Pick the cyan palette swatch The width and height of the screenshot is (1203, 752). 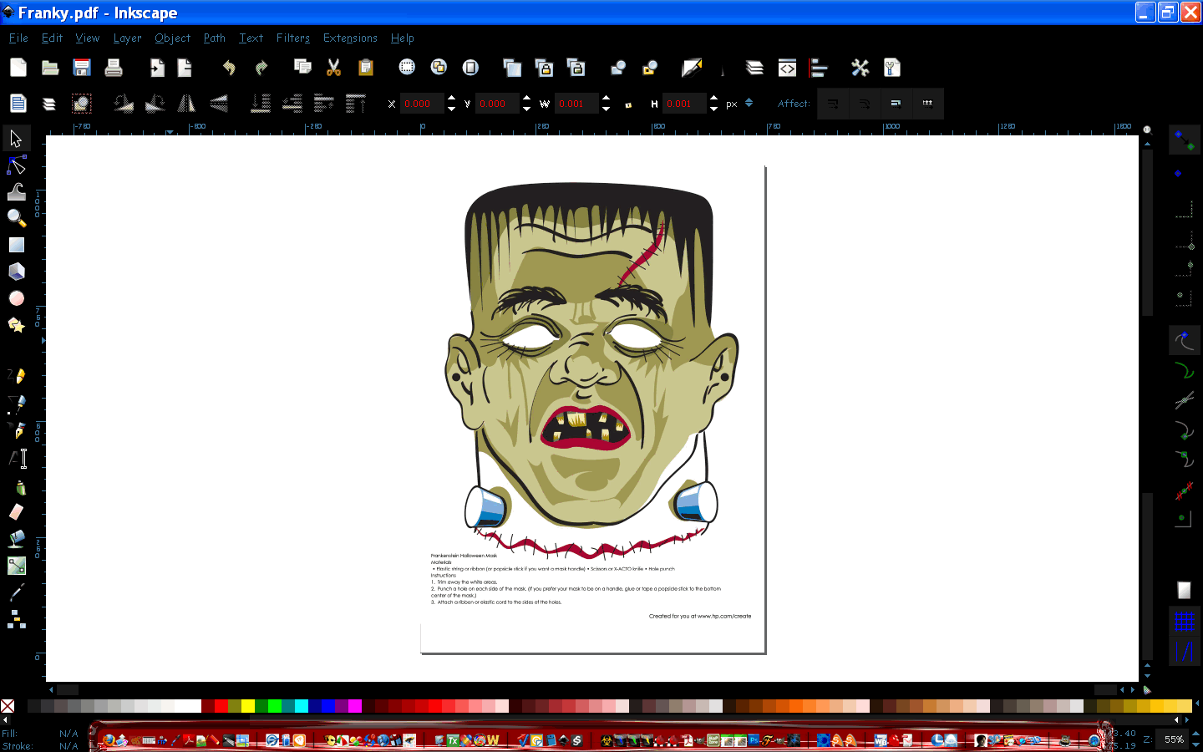pyautogui.click(x=302, y=706)
